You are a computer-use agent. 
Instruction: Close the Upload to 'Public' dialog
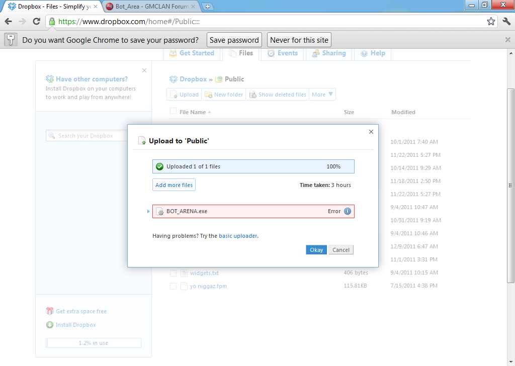[x=371, y=132]
